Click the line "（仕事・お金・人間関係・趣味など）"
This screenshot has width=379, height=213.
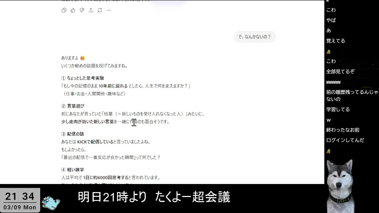[x=94, y=94]
